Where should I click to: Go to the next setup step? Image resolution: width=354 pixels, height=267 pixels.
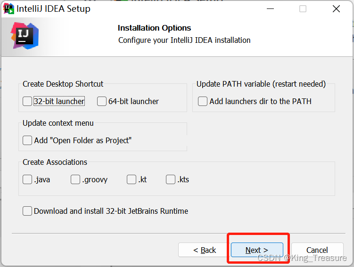click(x=257, y=250)
